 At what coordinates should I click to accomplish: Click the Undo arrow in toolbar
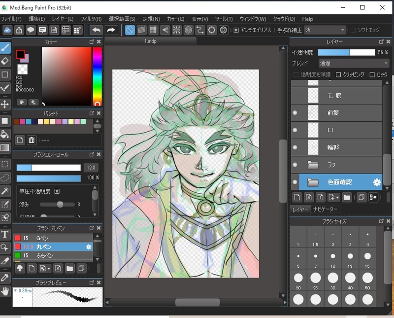(x=96, y=31)
